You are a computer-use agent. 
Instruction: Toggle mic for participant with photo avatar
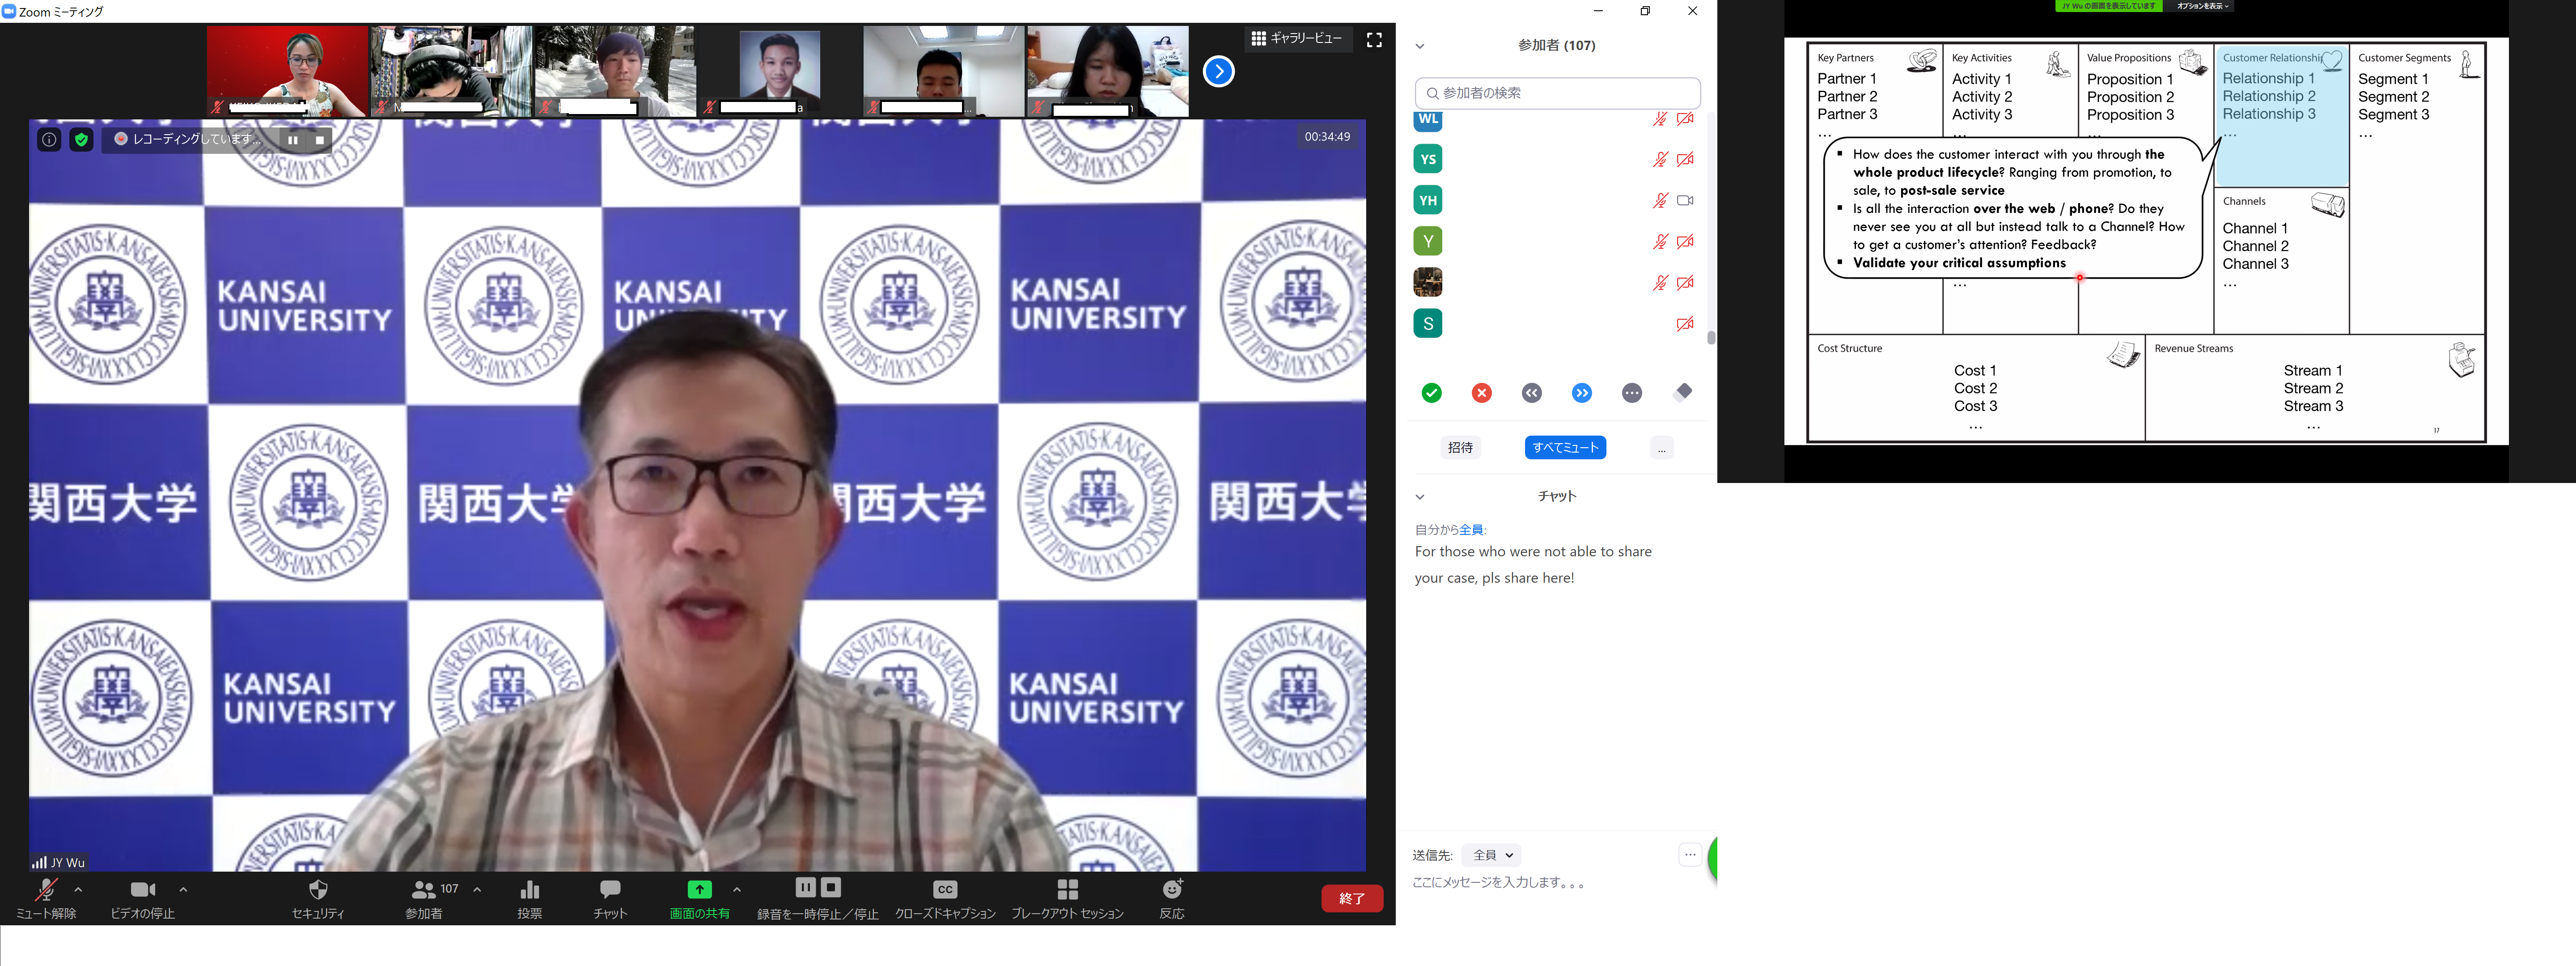point(1660,282)
